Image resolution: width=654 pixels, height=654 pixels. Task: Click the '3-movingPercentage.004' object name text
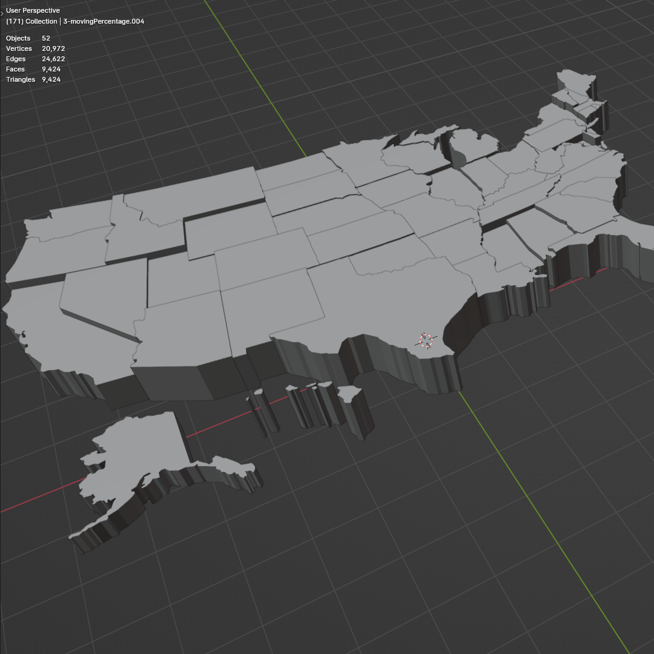(104, 21)
